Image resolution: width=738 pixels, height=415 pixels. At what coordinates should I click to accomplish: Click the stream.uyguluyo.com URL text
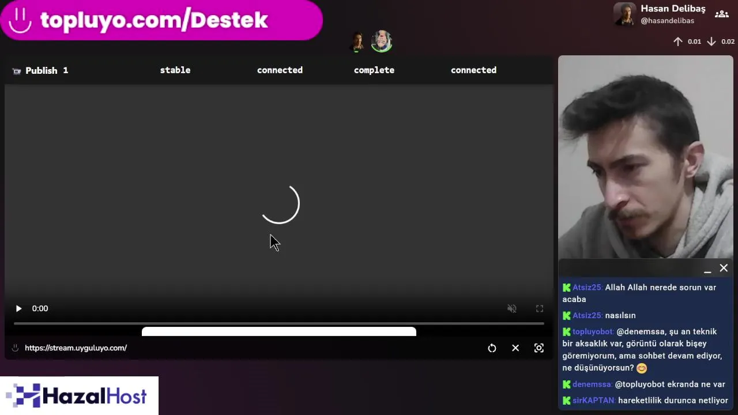(76, 348)
